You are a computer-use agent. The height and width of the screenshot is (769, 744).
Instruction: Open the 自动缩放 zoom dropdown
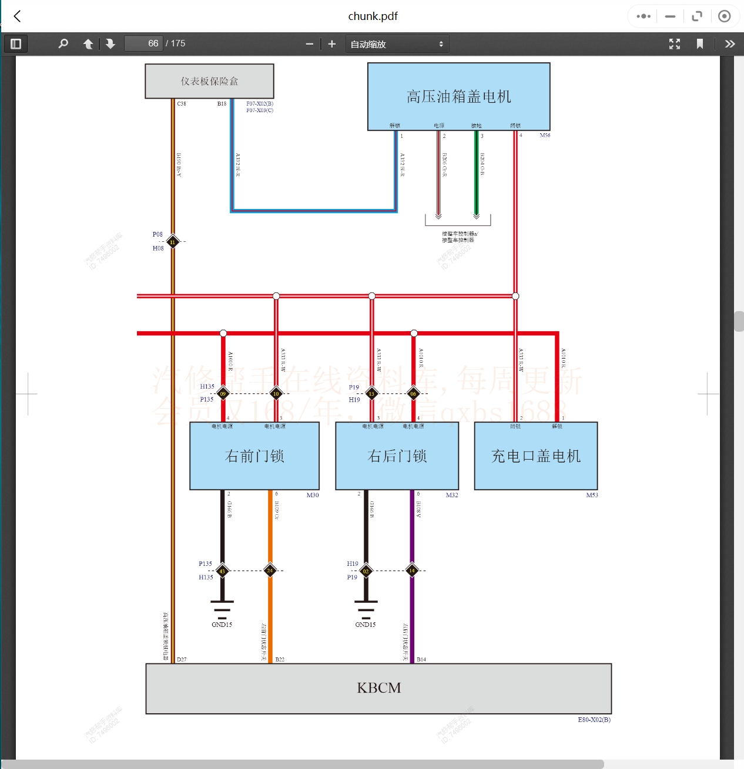click(x=397, y=44)
